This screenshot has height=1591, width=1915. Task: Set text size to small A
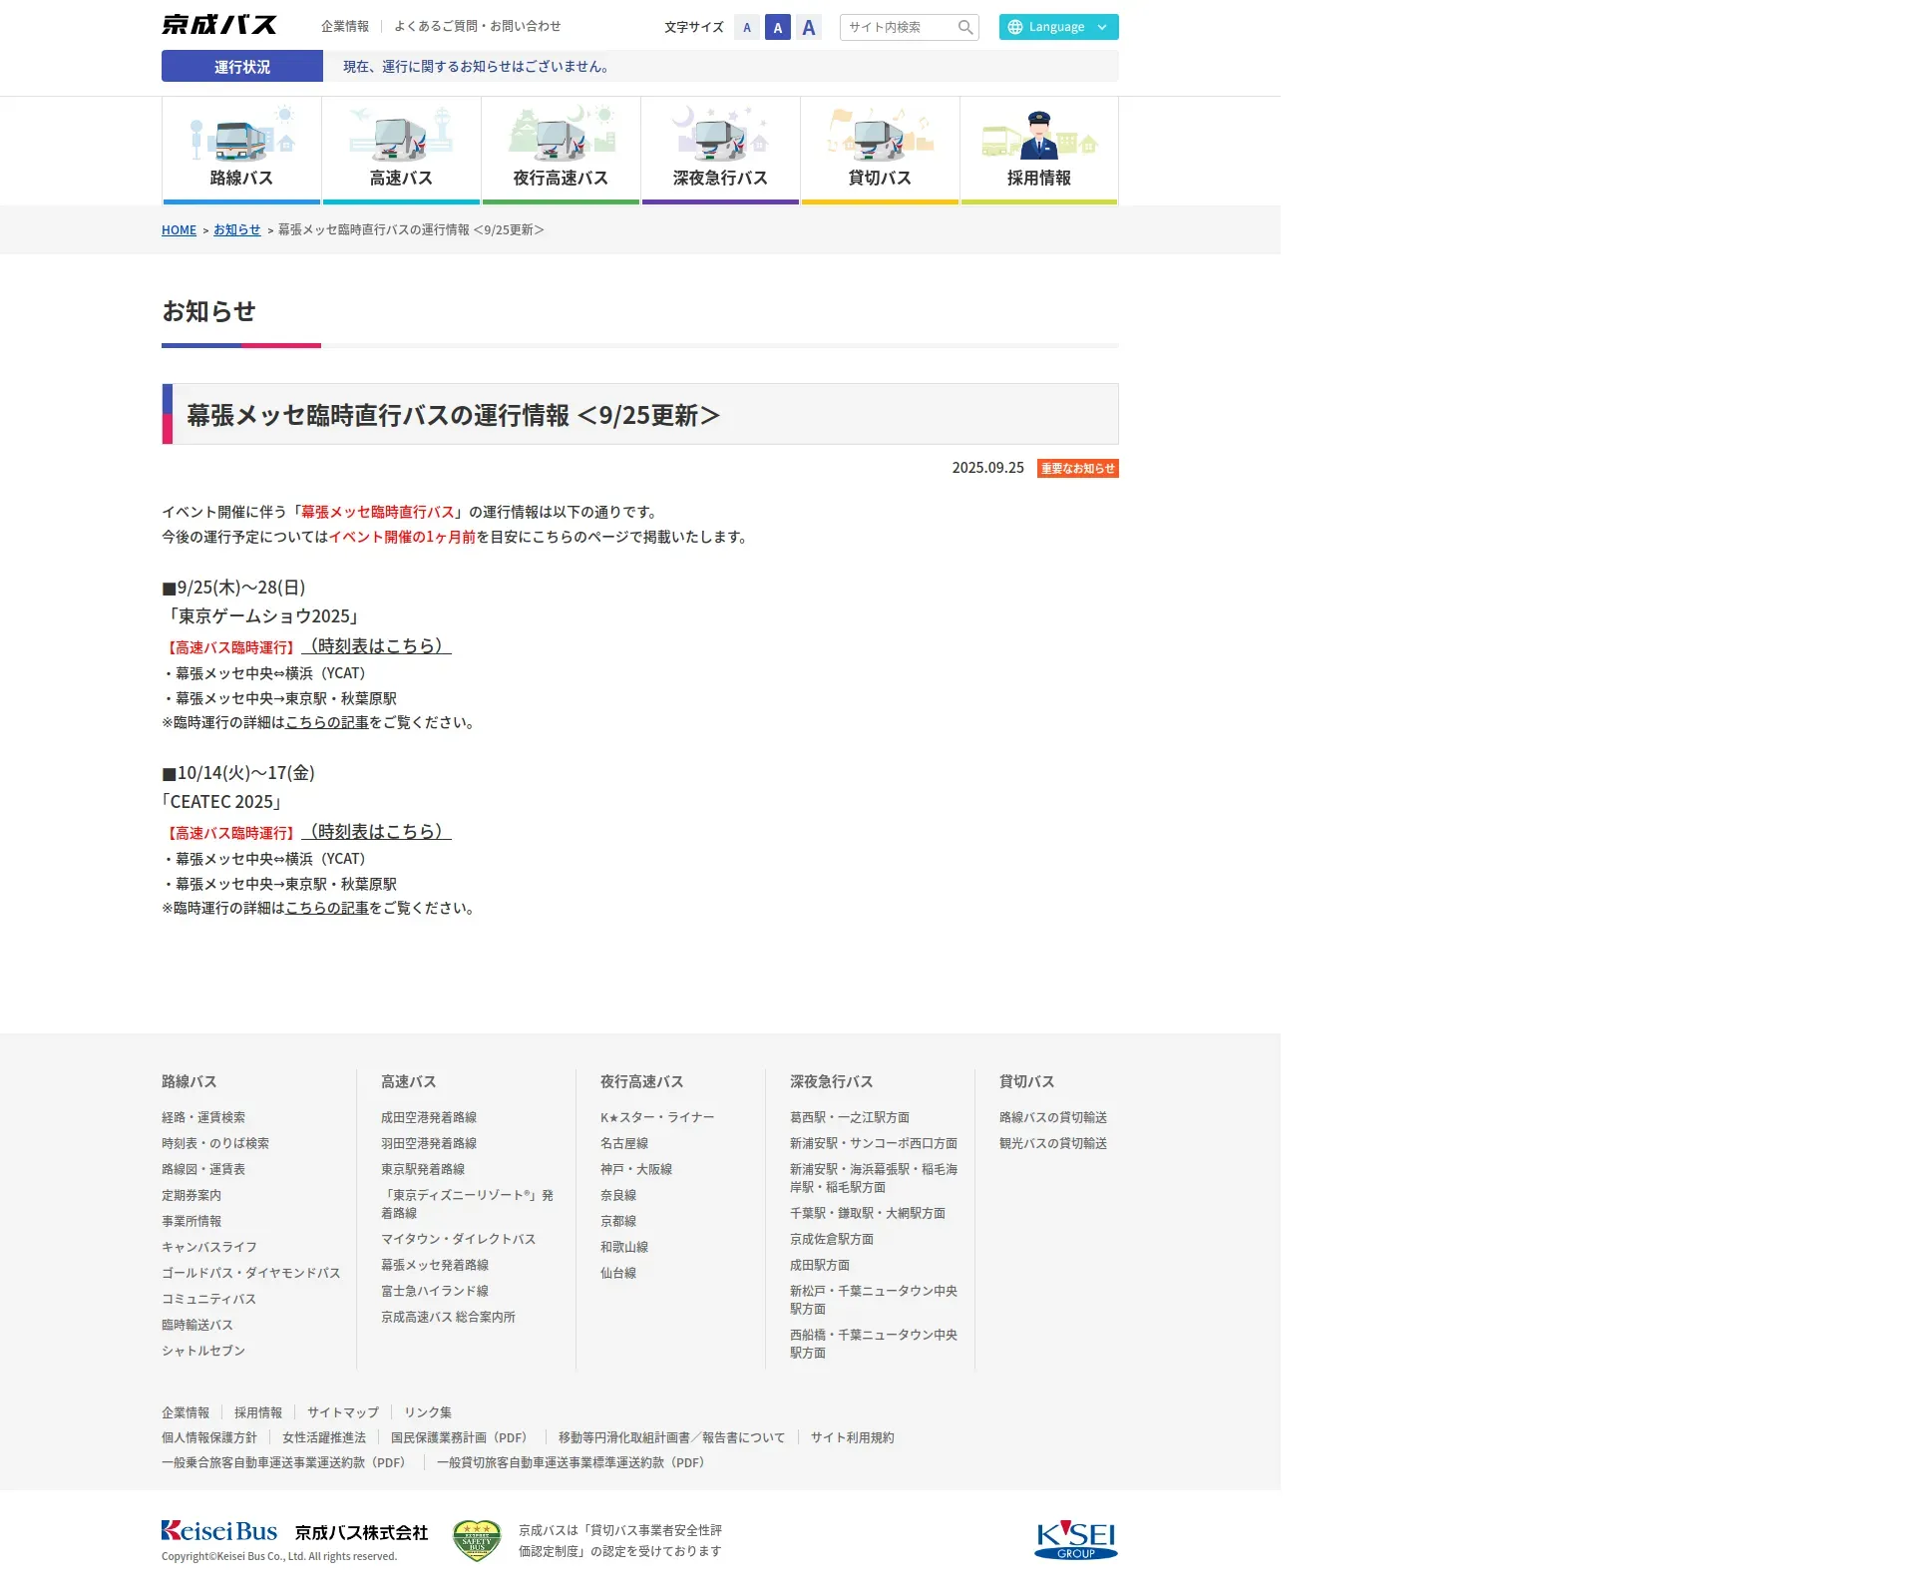(747, 28)
